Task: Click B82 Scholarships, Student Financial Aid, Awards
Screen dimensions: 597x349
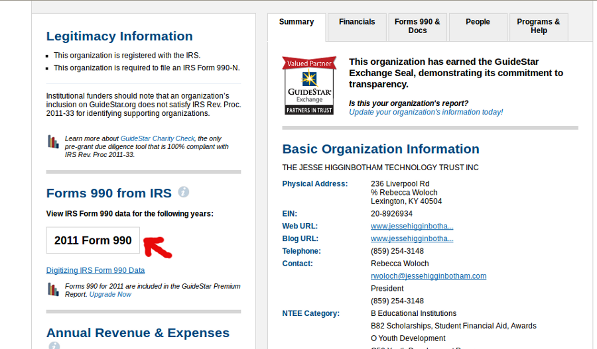Action: pyautogui.click(x=454, y=326)
